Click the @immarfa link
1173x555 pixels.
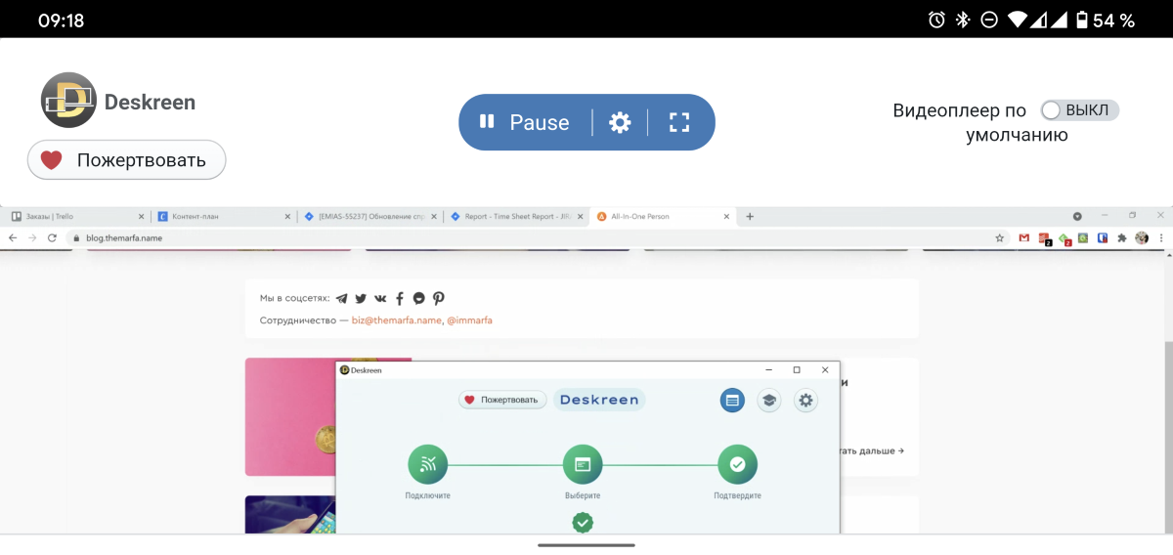click(469, 320)
